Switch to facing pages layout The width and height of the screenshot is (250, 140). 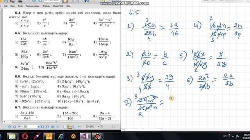pyautogui.click(x=75, y=127)
